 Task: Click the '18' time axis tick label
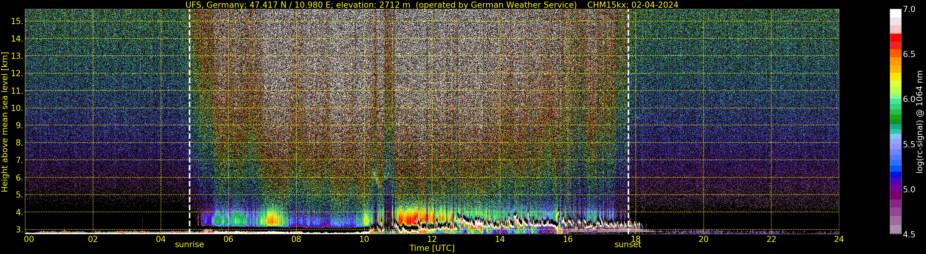[x=636, y=239]
